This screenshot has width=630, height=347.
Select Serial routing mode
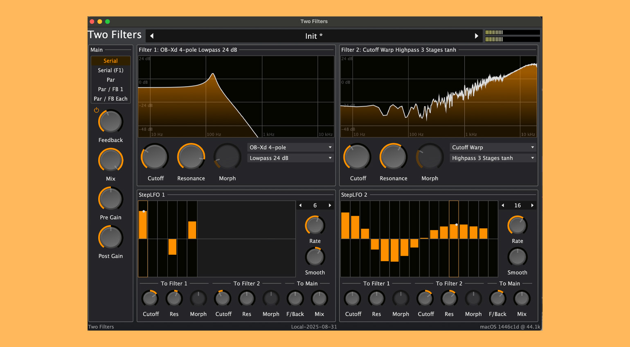(110, 61)
